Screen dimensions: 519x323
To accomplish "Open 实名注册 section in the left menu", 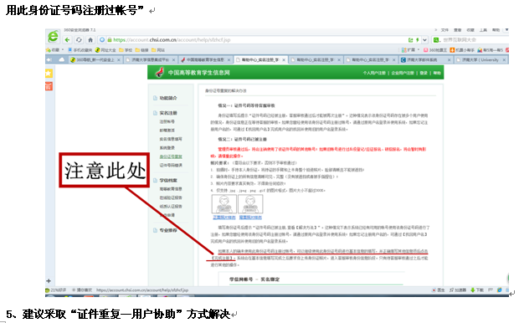I will (168, 113).
